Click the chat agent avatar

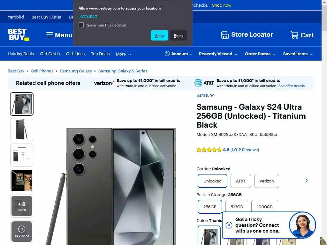[x=302, y=225]
